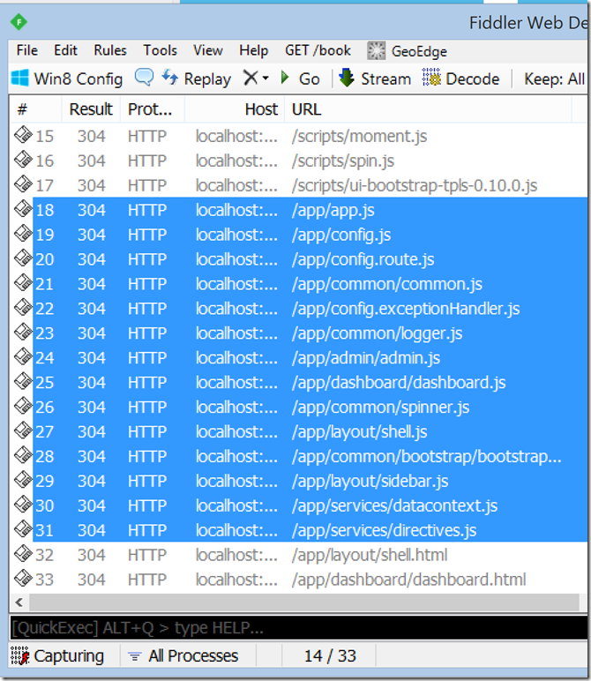
Task: Click the session icon of row 24
Action: 23,356
